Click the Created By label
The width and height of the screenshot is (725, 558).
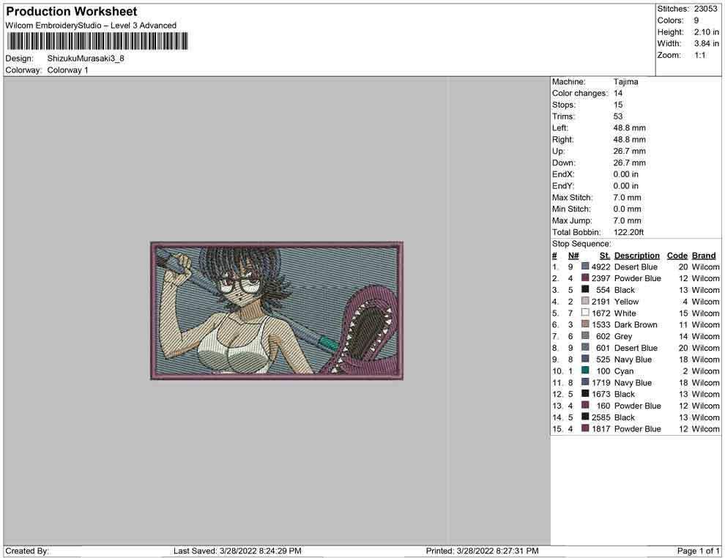coord(27,551)
